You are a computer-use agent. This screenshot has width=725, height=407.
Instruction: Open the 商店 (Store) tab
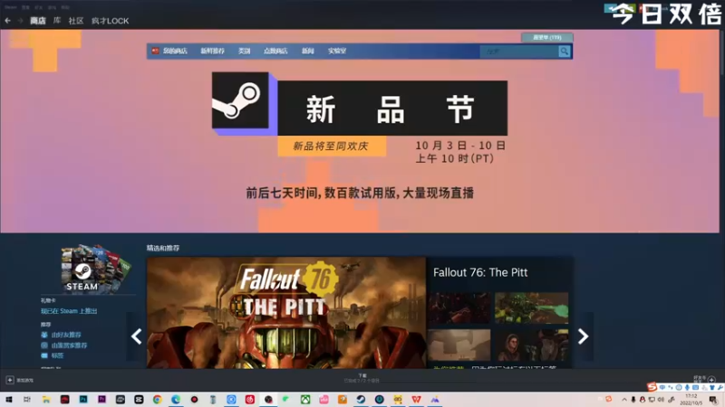pos(38,20)
